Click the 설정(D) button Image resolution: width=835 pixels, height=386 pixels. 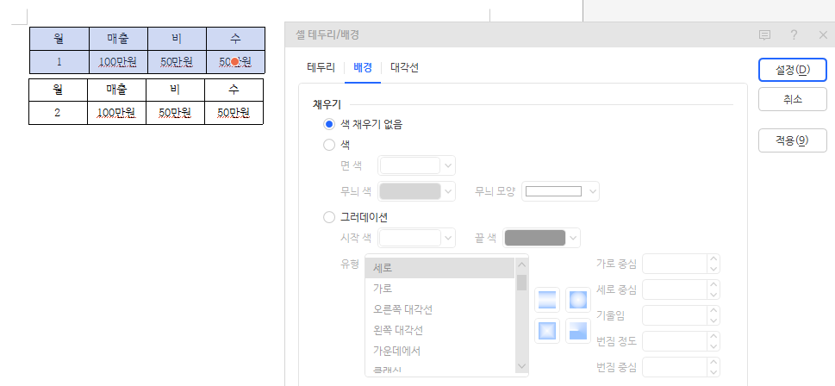pos(793,70)
